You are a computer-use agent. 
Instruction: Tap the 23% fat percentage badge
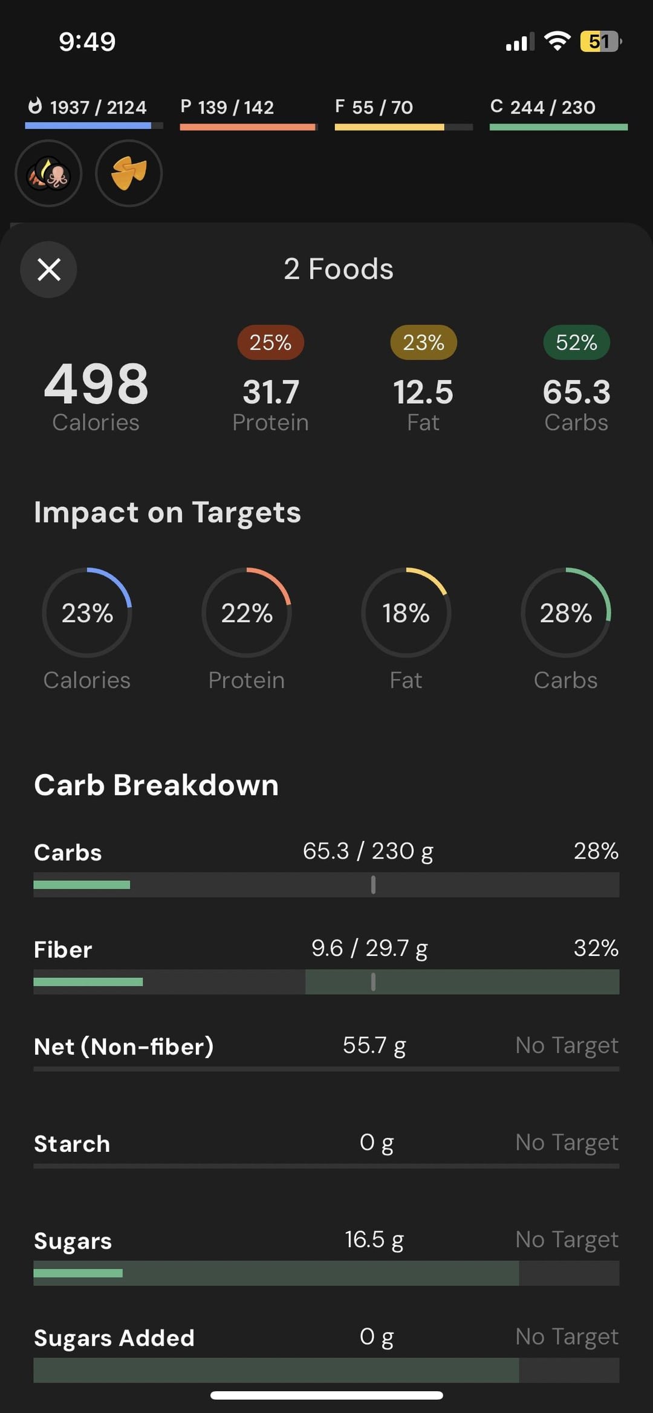tap(423, 342)
